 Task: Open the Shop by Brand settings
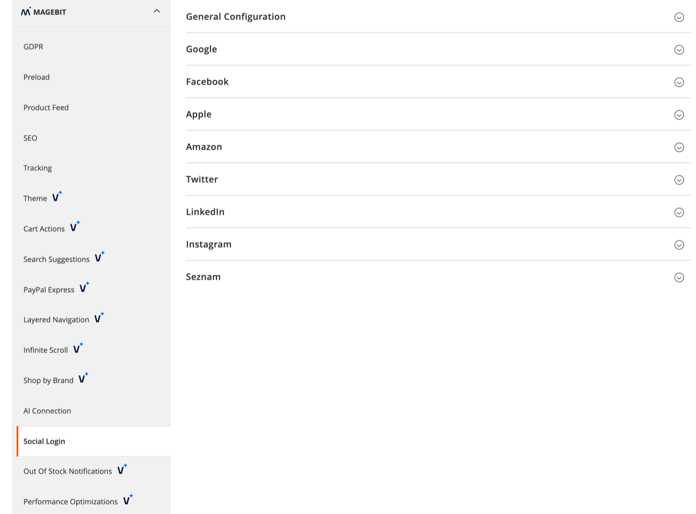[48, 380]
